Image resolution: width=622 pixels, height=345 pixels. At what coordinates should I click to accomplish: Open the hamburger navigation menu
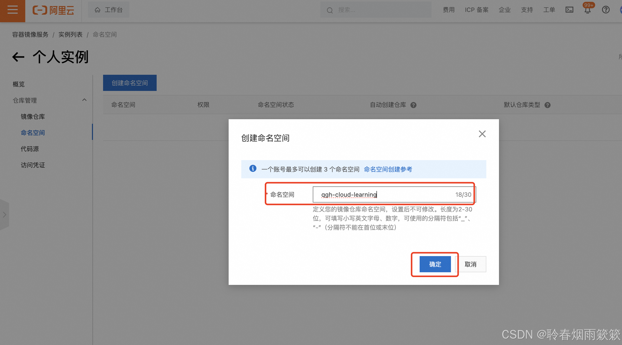pos(12,10)
